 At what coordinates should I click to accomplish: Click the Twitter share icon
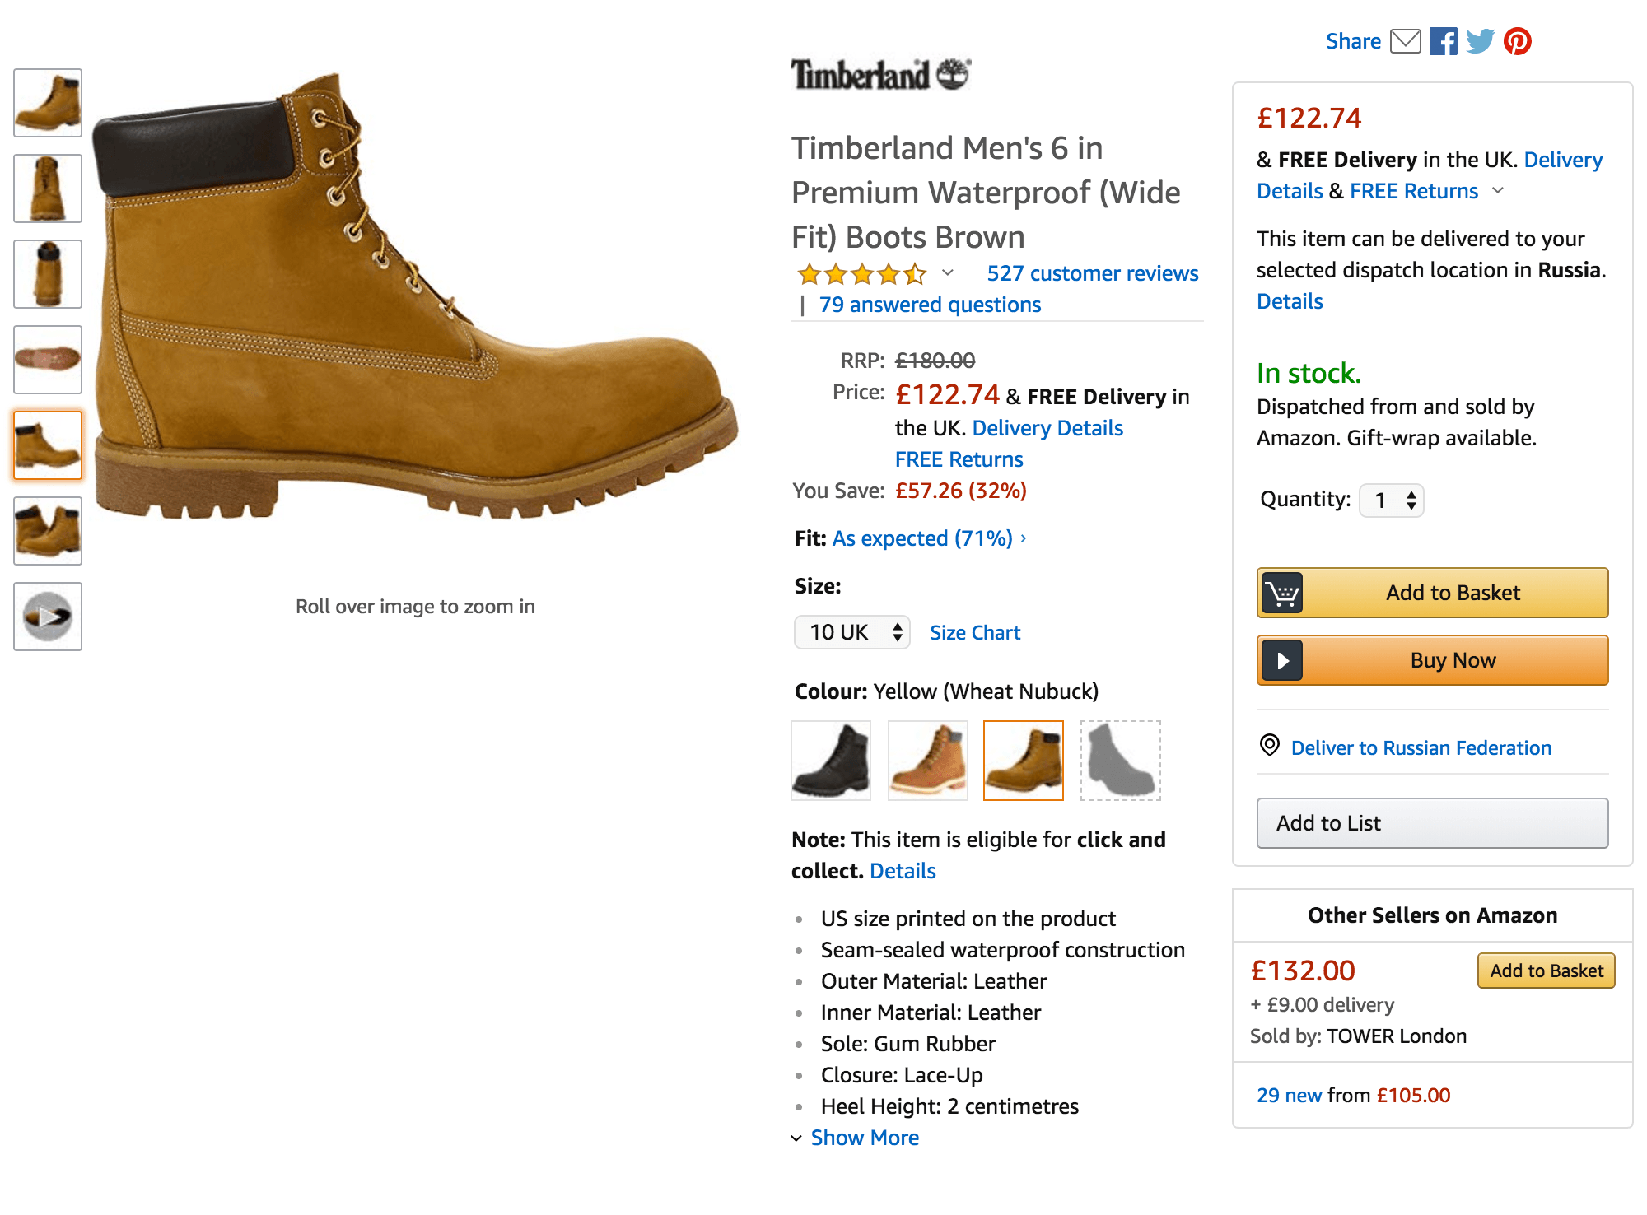tap(1480, 41)
